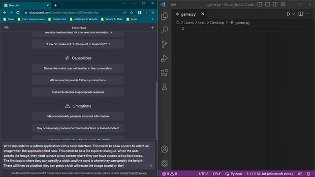
Task: Open the Codeless Fix bookmark folder
Action: pos(57,19)
